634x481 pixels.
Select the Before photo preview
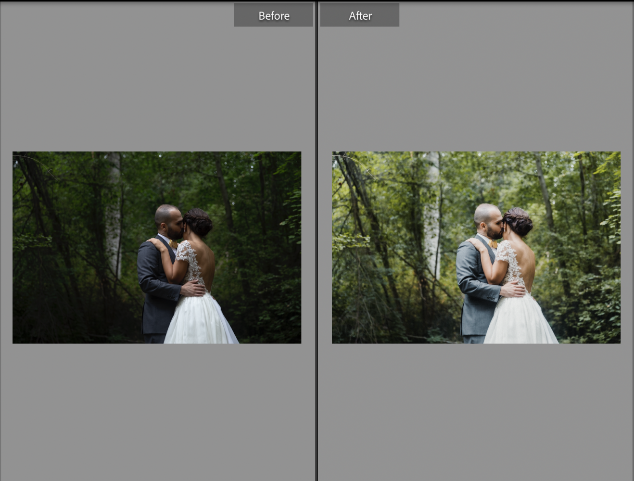tap(157, 248)
